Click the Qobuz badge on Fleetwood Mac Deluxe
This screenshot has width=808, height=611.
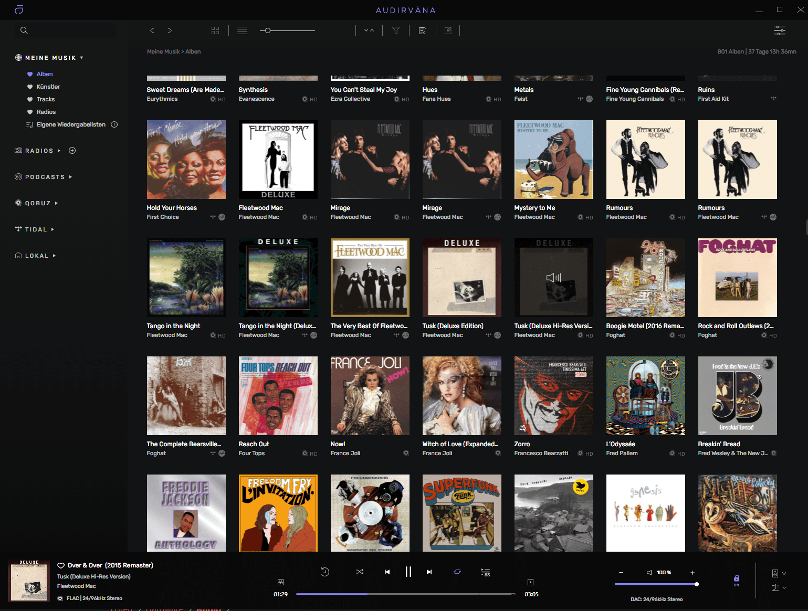click(305, 217)
